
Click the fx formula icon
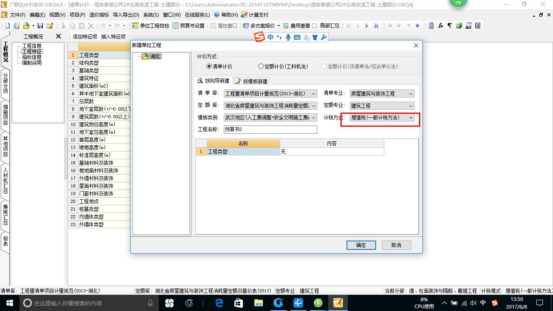tap(440, 26)
